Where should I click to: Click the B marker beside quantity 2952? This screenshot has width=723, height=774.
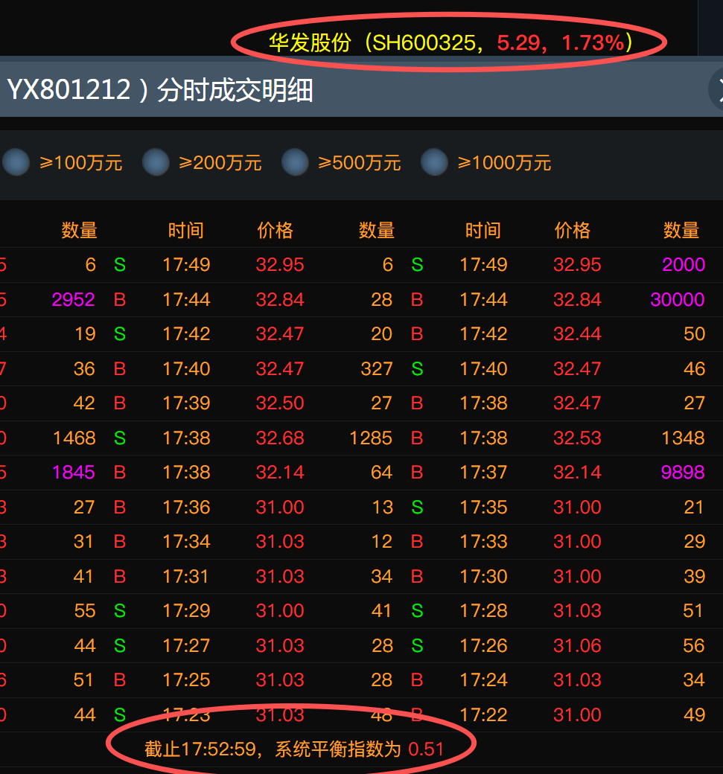pos(120,300)
